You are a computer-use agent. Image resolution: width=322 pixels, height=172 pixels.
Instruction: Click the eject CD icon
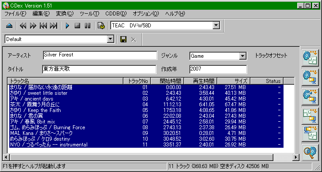coord(9,26)
